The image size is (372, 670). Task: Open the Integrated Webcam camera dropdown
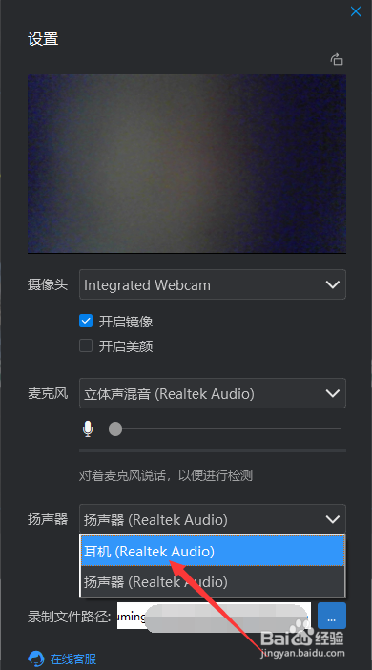coord(213,284)
